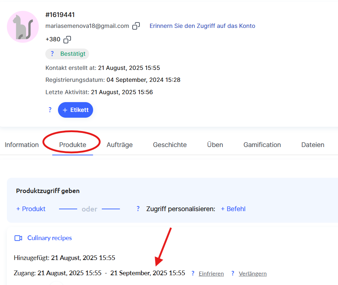Viewport: 338px width, 285px height.
Task: Click the Kontakt erstellt at date line
Action: [x=103, y=68]
